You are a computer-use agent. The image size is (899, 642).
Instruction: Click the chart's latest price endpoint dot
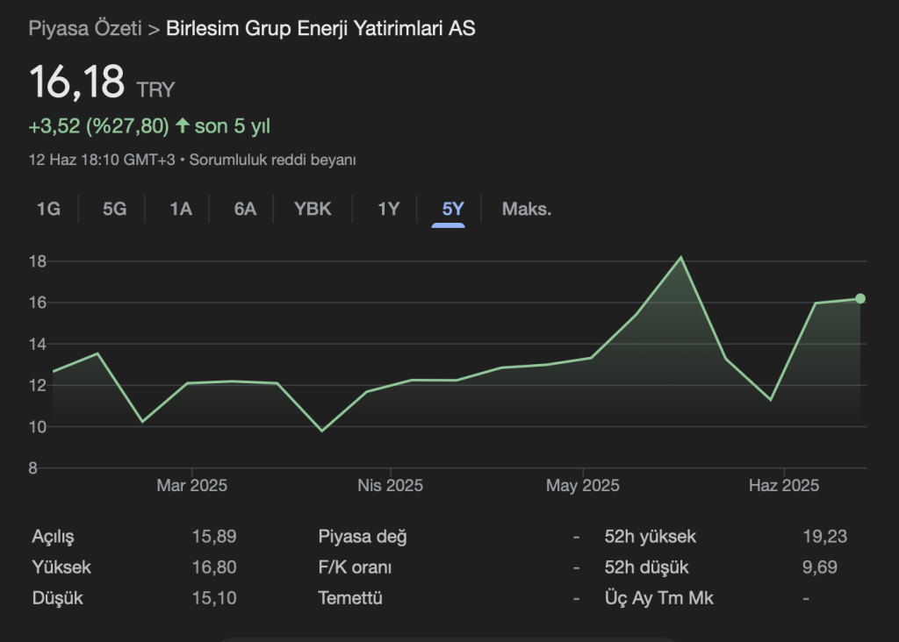[860, 298]
